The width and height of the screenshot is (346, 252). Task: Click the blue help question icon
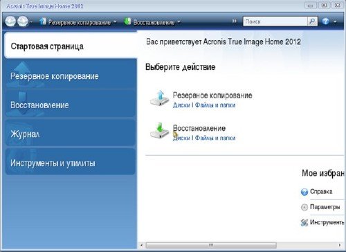(x=325, y=21)
